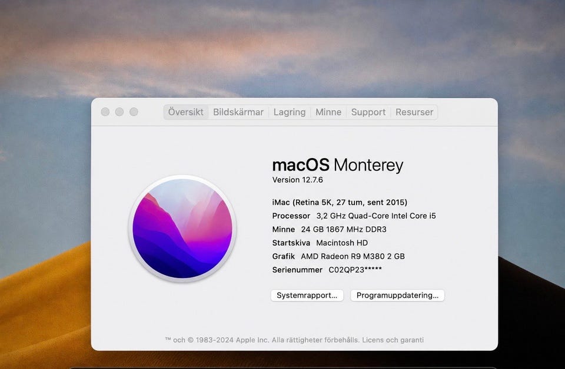Click the macOS Monterey title
Image resolution: width=565 pixels, height=369 pixels.
[338, 165]
